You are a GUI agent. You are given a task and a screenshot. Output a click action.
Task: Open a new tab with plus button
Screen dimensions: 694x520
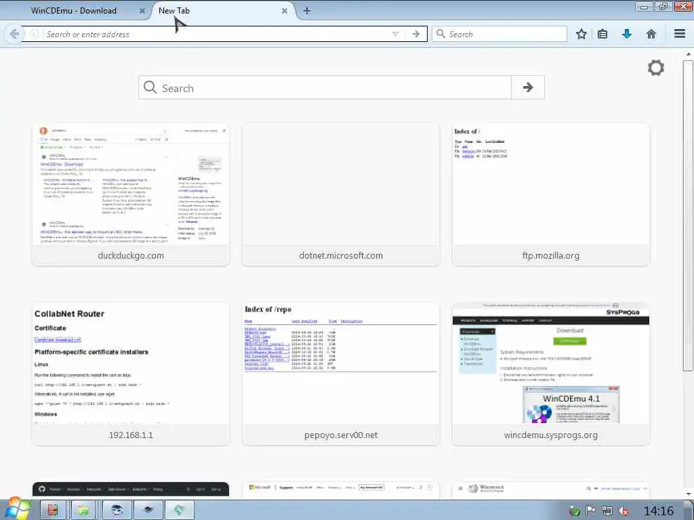[307, 11]
